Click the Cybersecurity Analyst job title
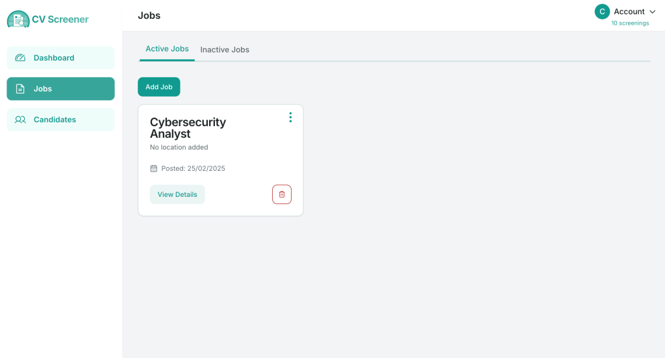Screen dimensions: 665x358 [x=188, y=128]
